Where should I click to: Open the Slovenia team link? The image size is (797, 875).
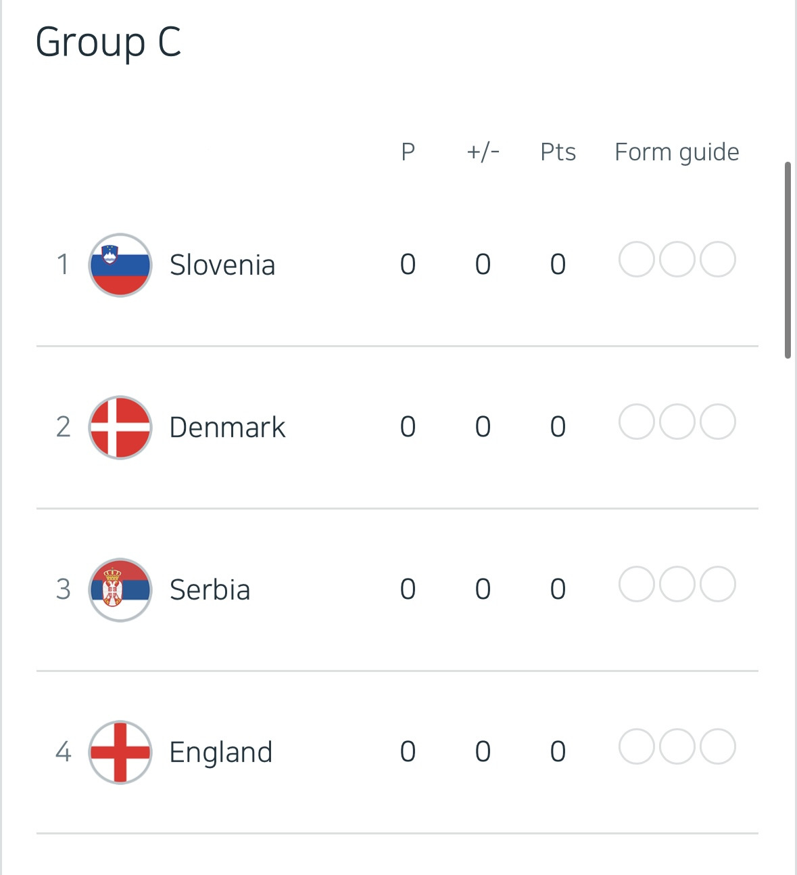point(222,265)
